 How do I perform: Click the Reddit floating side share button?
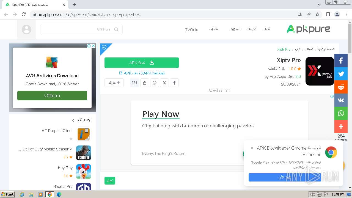pos(341,87)
